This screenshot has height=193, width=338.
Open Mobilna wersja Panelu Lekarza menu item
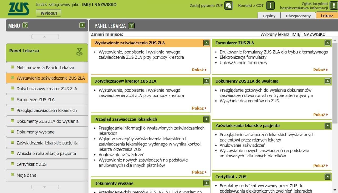pos(47,67)
